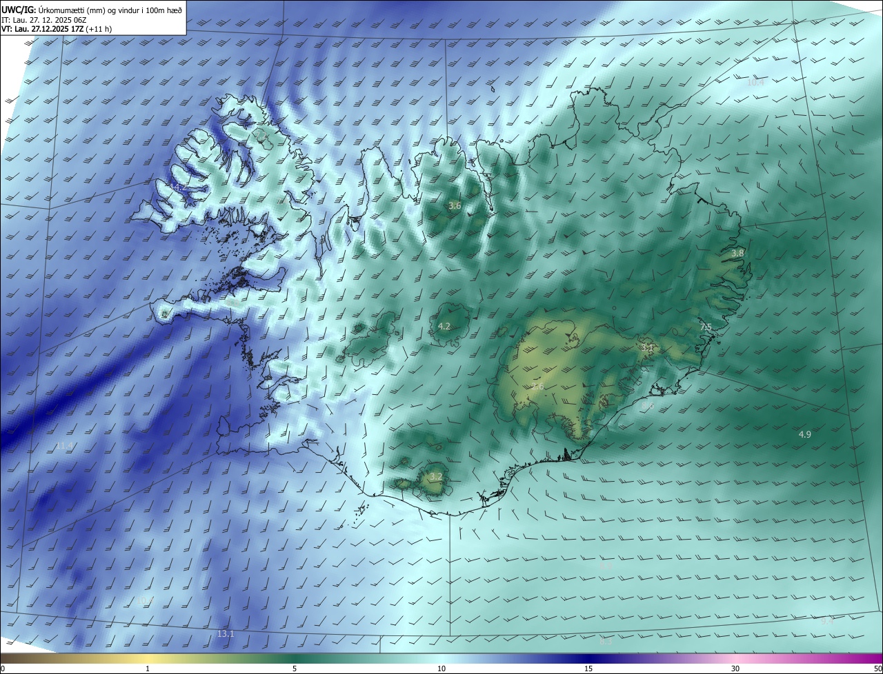Click the 8.6 value label near the coast
This screenshot has width=883, height=674.
point(648,407)
